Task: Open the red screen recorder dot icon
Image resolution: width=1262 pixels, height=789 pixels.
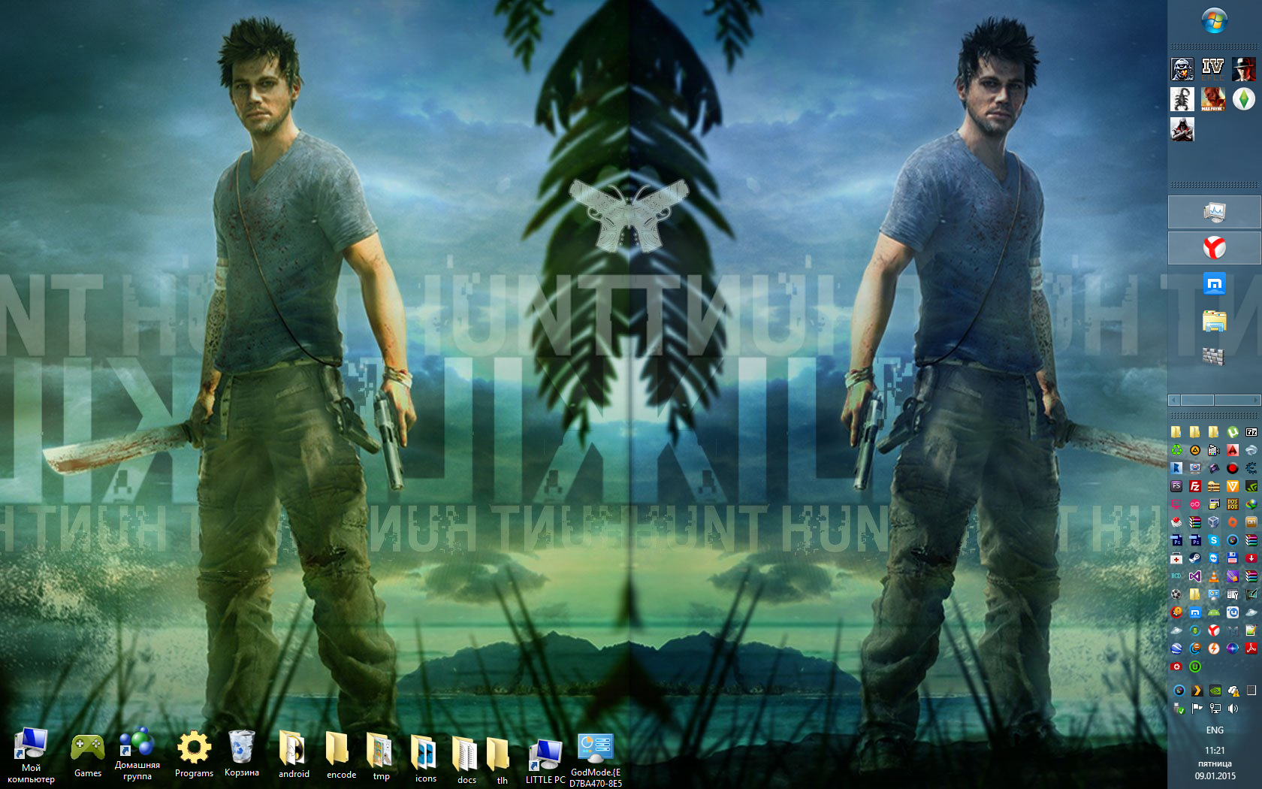Action: point(1233,467)
